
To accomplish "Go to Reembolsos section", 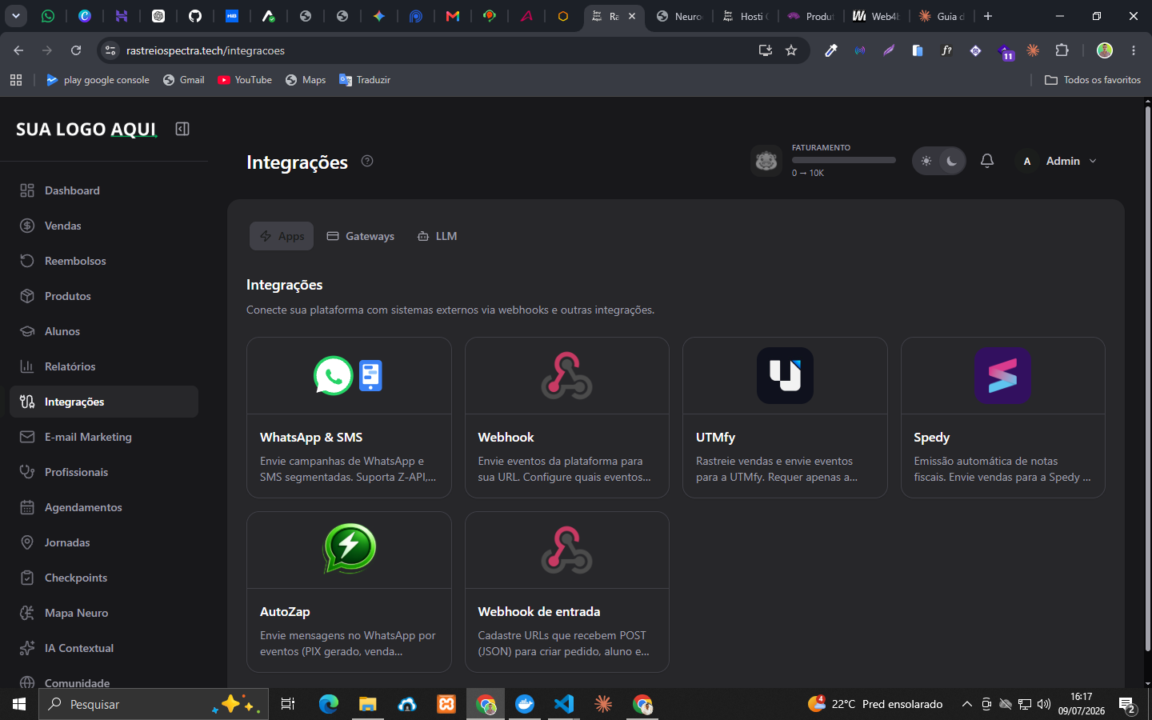I will [104, 261].
